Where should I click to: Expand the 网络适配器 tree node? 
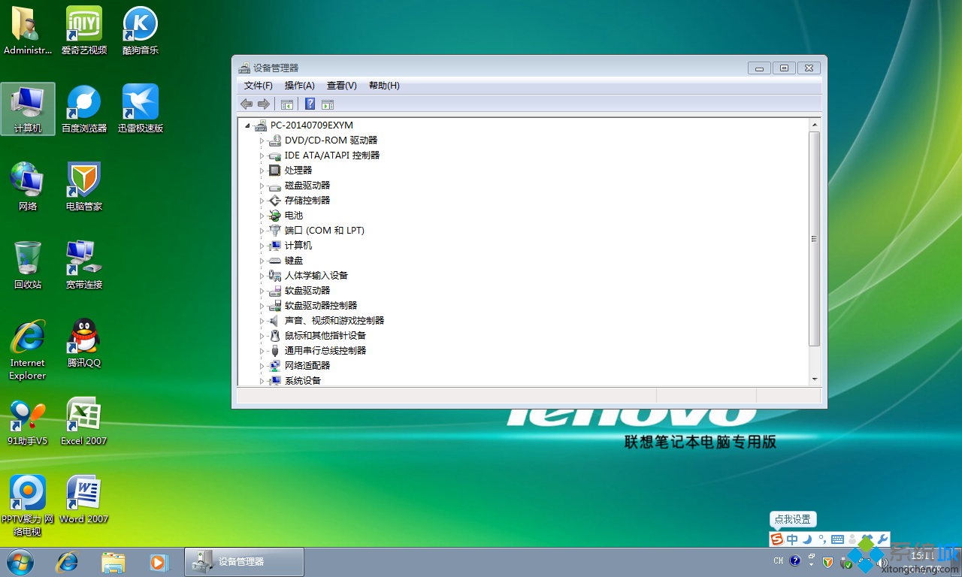[262, 366]
